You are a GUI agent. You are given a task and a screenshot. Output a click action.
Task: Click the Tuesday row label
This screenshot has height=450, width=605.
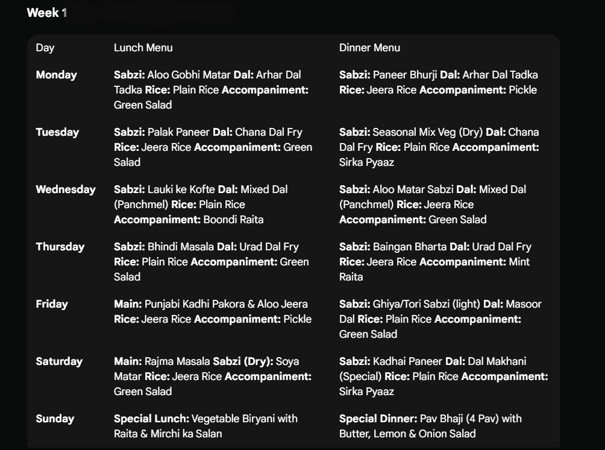[57, 132]
